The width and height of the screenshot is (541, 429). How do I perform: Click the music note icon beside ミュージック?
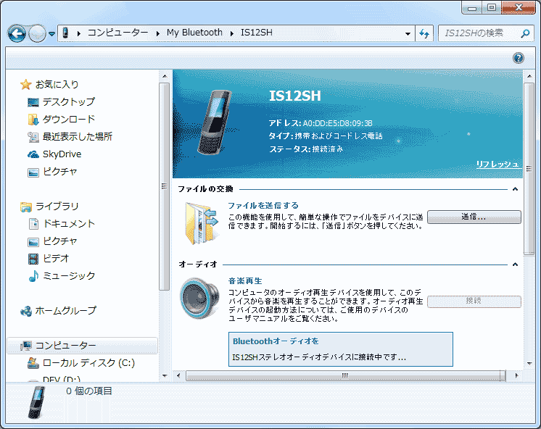point(33,276)
